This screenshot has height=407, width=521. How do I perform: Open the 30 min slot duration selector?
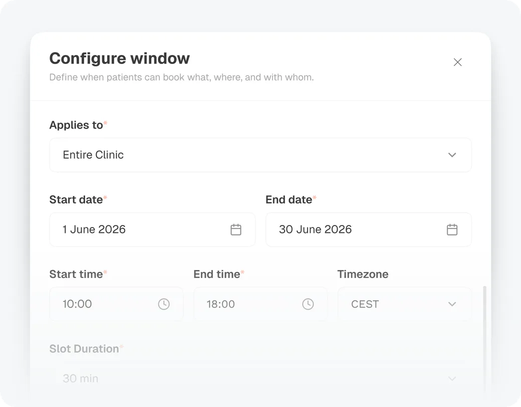(x=260, y=378)
